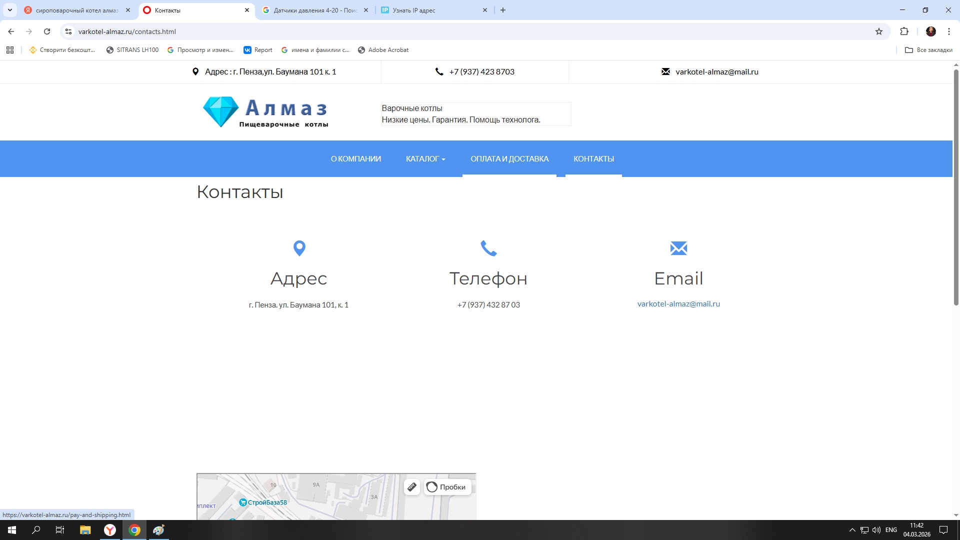Open Chrome three-dot menu
This screenshot has height=540, width=960.
pos(948,31)
